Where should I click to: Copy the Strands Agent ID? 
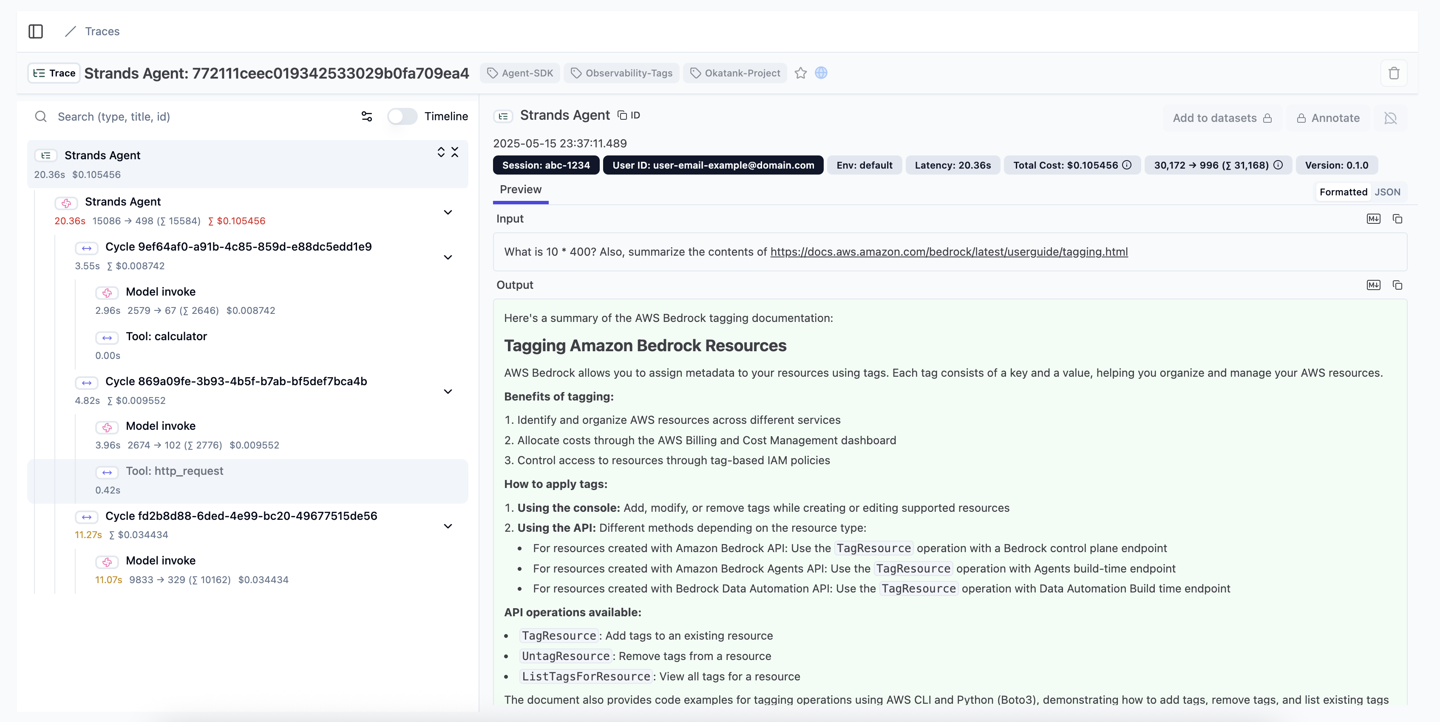point(629,115)
